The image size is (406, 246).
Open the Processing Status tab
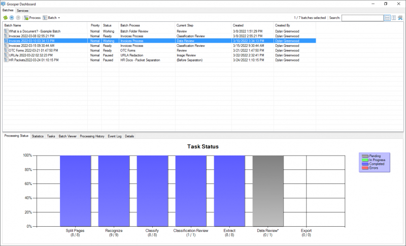(16, 136)
